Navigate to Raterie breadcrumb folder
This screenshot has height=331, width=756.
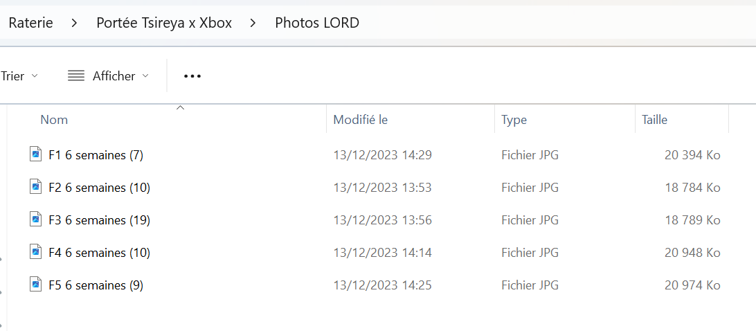tap(30, 23)
